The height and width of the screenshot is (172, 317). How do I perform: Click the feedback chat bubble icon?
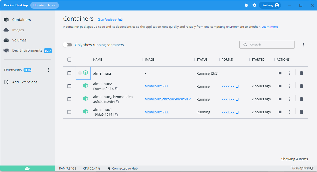(120, 20)
